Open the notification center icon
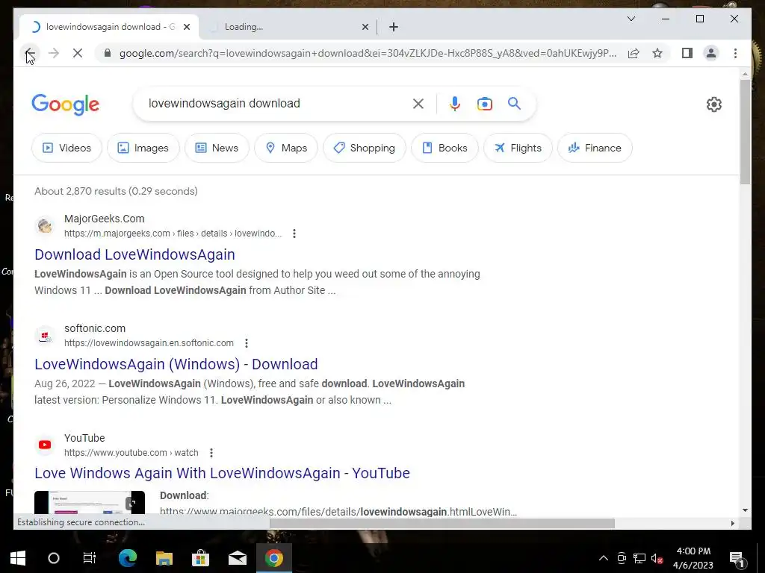 click(x=737, y=559)
